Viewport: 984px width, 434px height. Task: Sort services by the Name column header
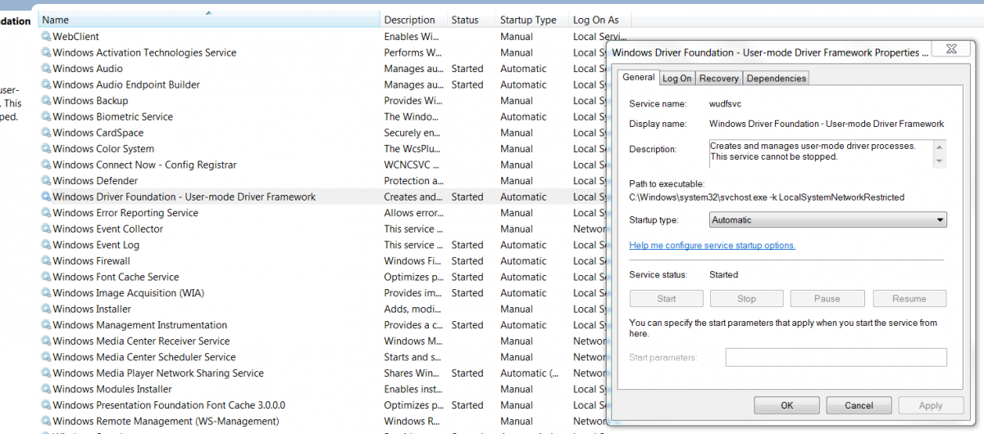(209, 20)
